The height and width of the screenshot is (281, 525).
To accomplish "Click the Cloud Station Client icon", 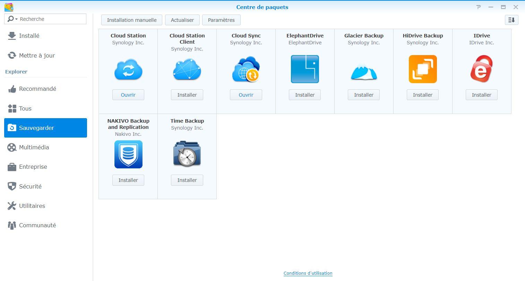I will click(187, 70).
